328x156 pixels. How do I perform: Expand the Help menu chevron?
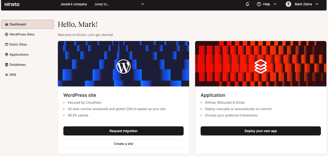pos(275,4)
